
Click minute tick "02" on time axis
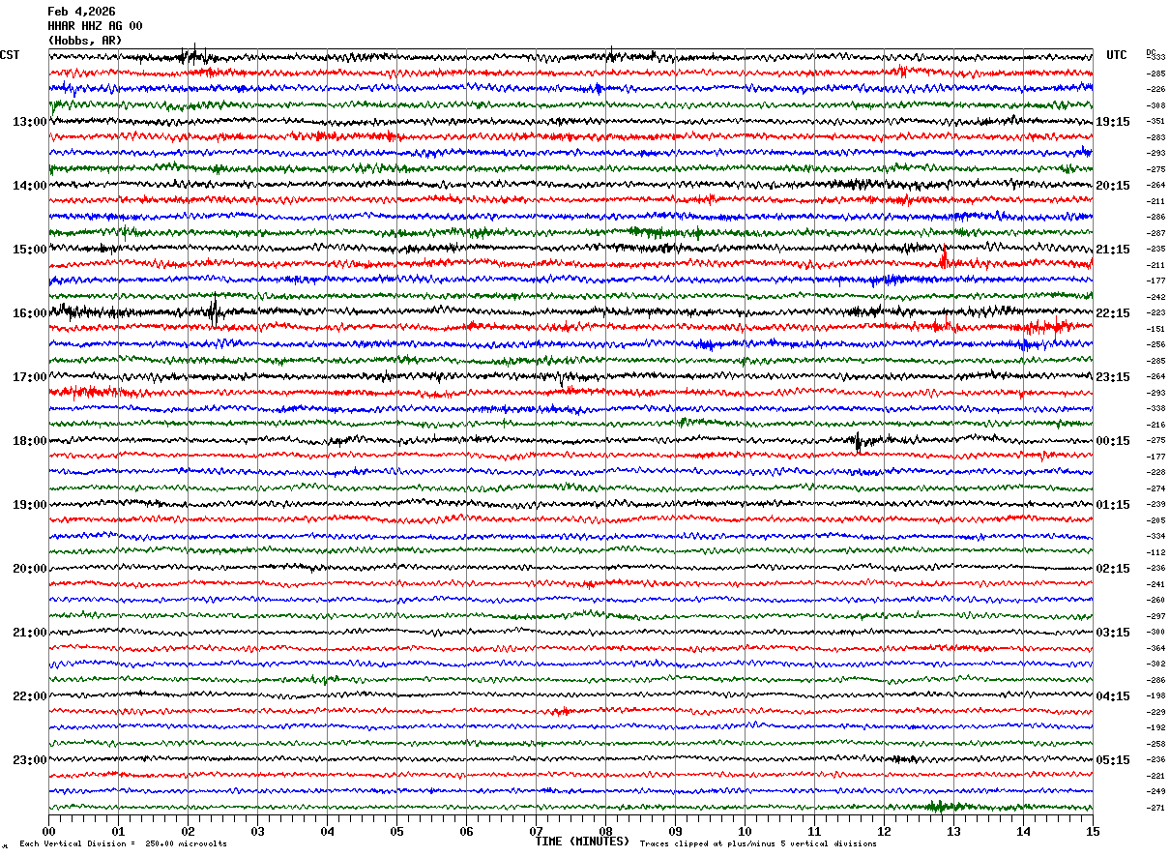[188, 831]
